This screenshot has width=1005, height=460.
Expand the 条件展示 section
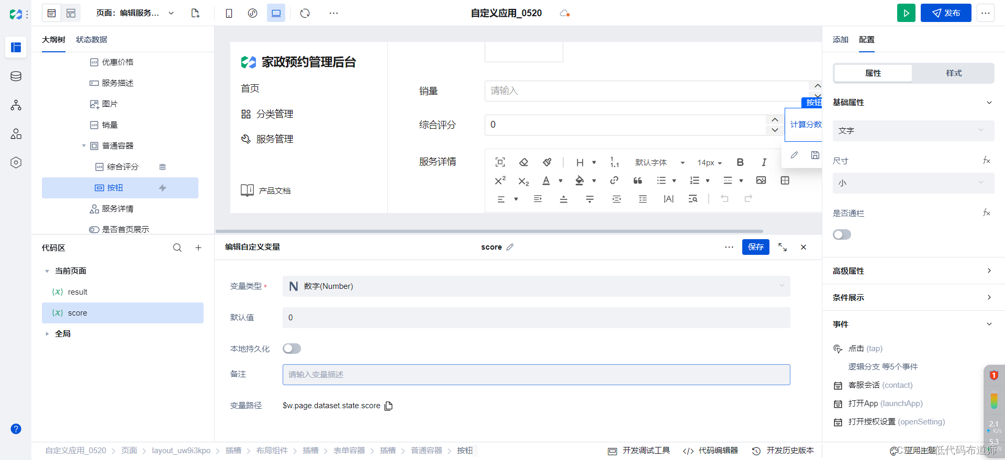(989, 297)
